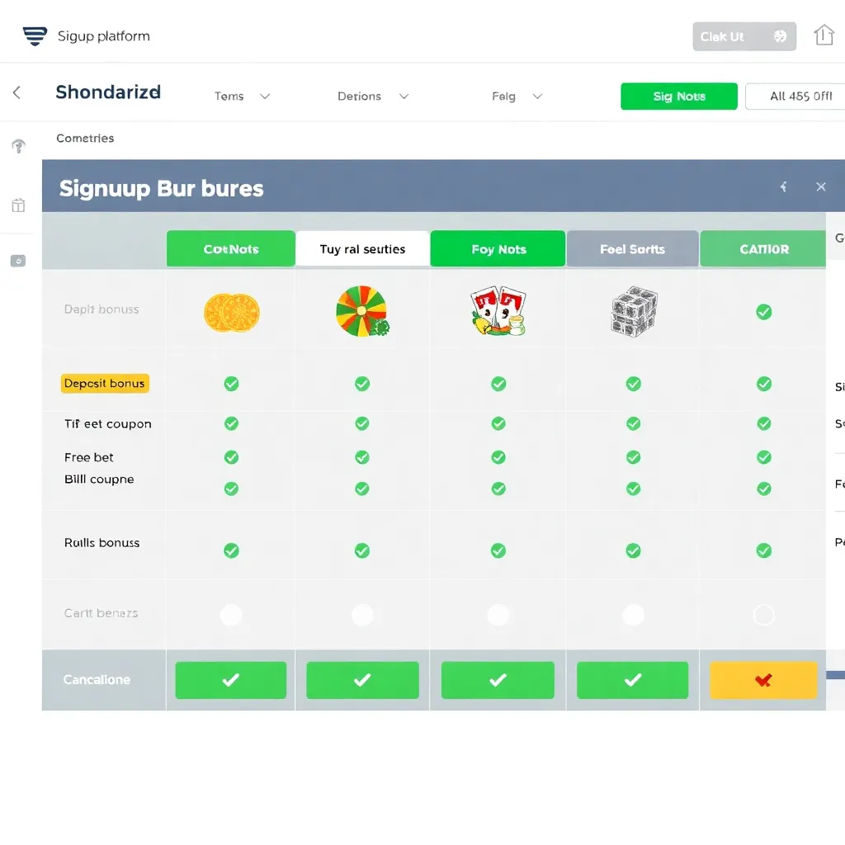Click the yellow button with red checkmark
The image size is (845, 845).
pos(763,681)
